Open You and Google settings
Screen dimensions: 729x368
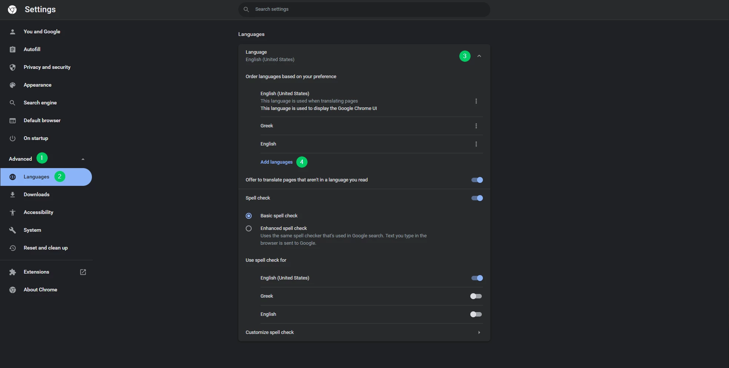coord(46,32)
